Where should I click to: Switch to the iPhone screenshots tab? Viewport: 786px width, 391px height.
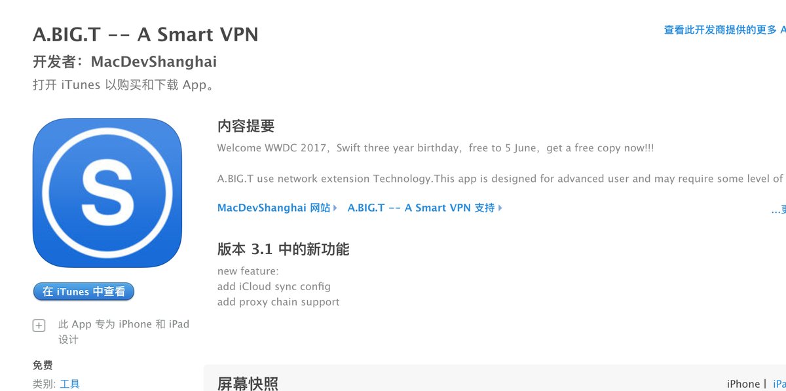[743, 384]
